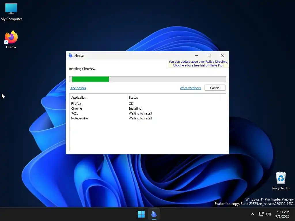Minimize the Ninite window
This screenshot has width=295, height=221.
click(x=196, y=55)
